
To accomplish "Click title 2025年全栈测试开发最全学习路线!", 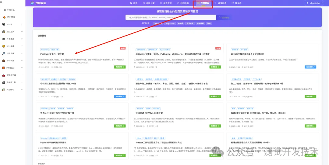I will pyautogui.click(x=247, y=54).
